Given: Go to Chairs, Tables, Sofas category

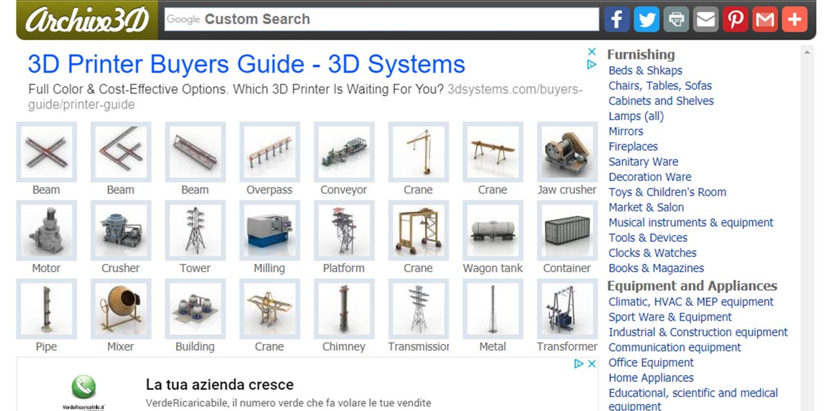Looking at the screenshot, I should pyautogui.click(x=660, y=86).
